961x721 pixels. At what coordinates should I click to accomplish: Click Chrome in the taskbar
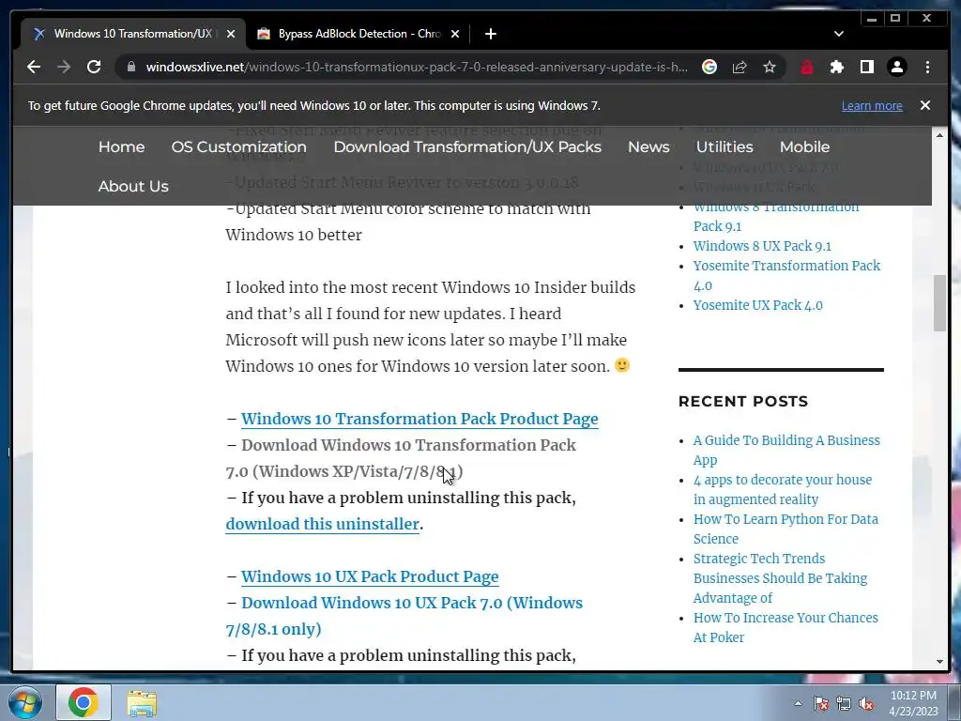click(x=84, y=702)
